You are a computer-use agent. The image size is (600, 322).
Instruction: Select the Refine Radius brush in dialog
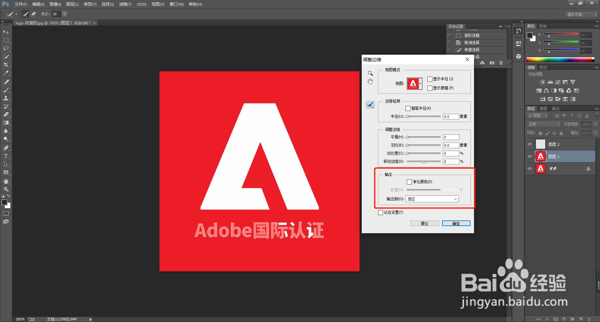[370, 105]
